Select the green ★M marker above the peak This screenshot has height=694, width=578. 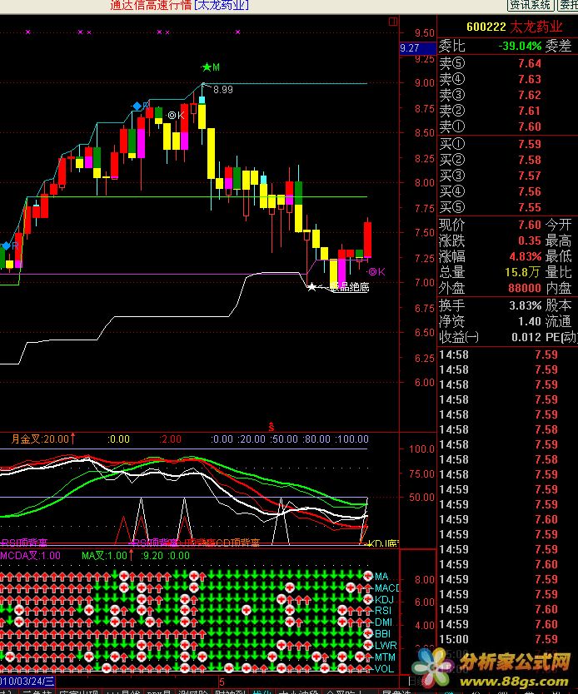pos(211,67)
